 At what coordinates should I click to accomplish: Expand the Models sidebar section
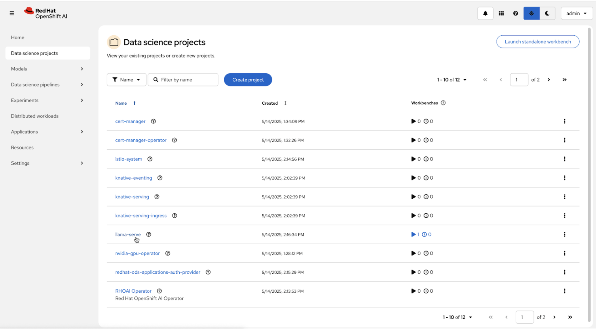(48, 69)
